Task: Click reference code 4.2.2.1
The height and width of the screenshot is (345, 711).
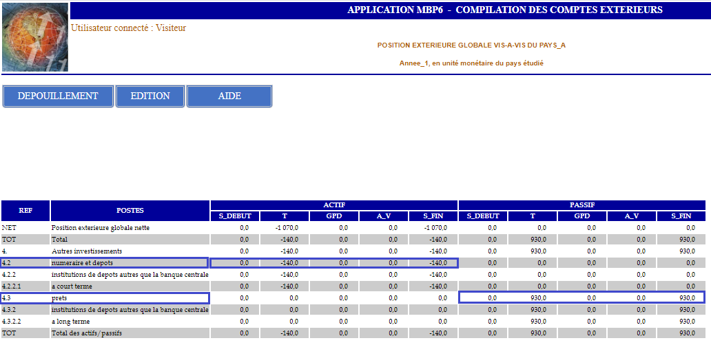Action: (12, 286)
